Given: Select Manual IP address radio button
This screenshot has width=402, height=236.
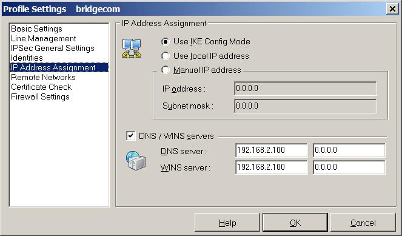Looking at the screenshot, I should pos(166,70).
